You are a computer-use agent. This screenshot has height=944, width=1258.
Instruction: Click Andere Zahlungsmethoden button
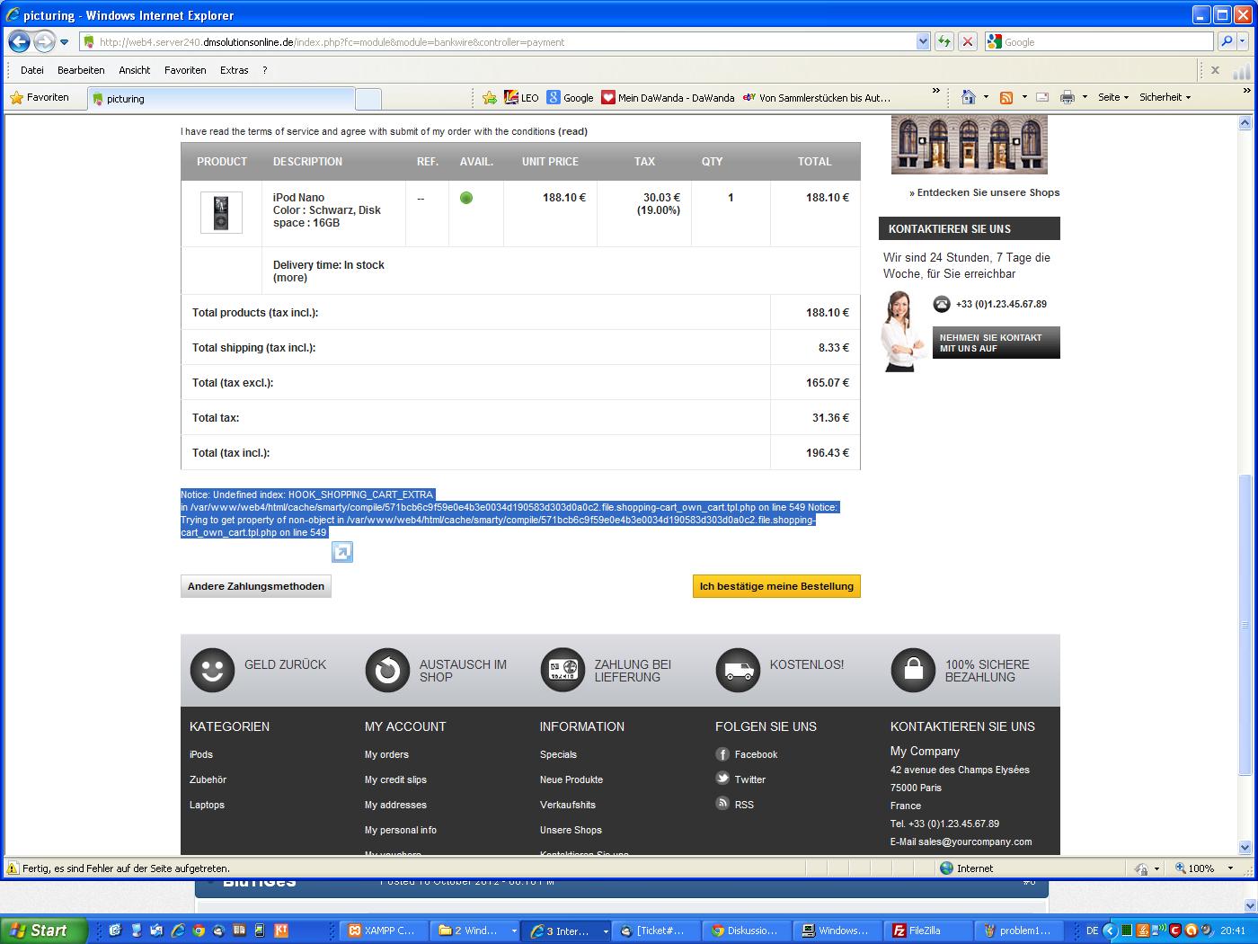[x=256, y=586]
